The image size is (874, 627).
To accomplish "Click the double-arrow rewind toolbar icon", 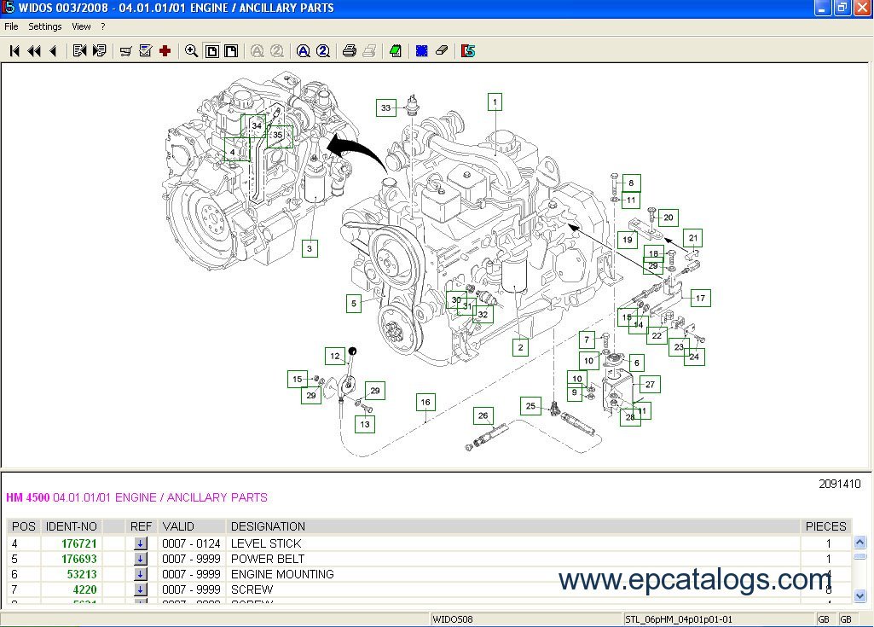I will (34, 51).
